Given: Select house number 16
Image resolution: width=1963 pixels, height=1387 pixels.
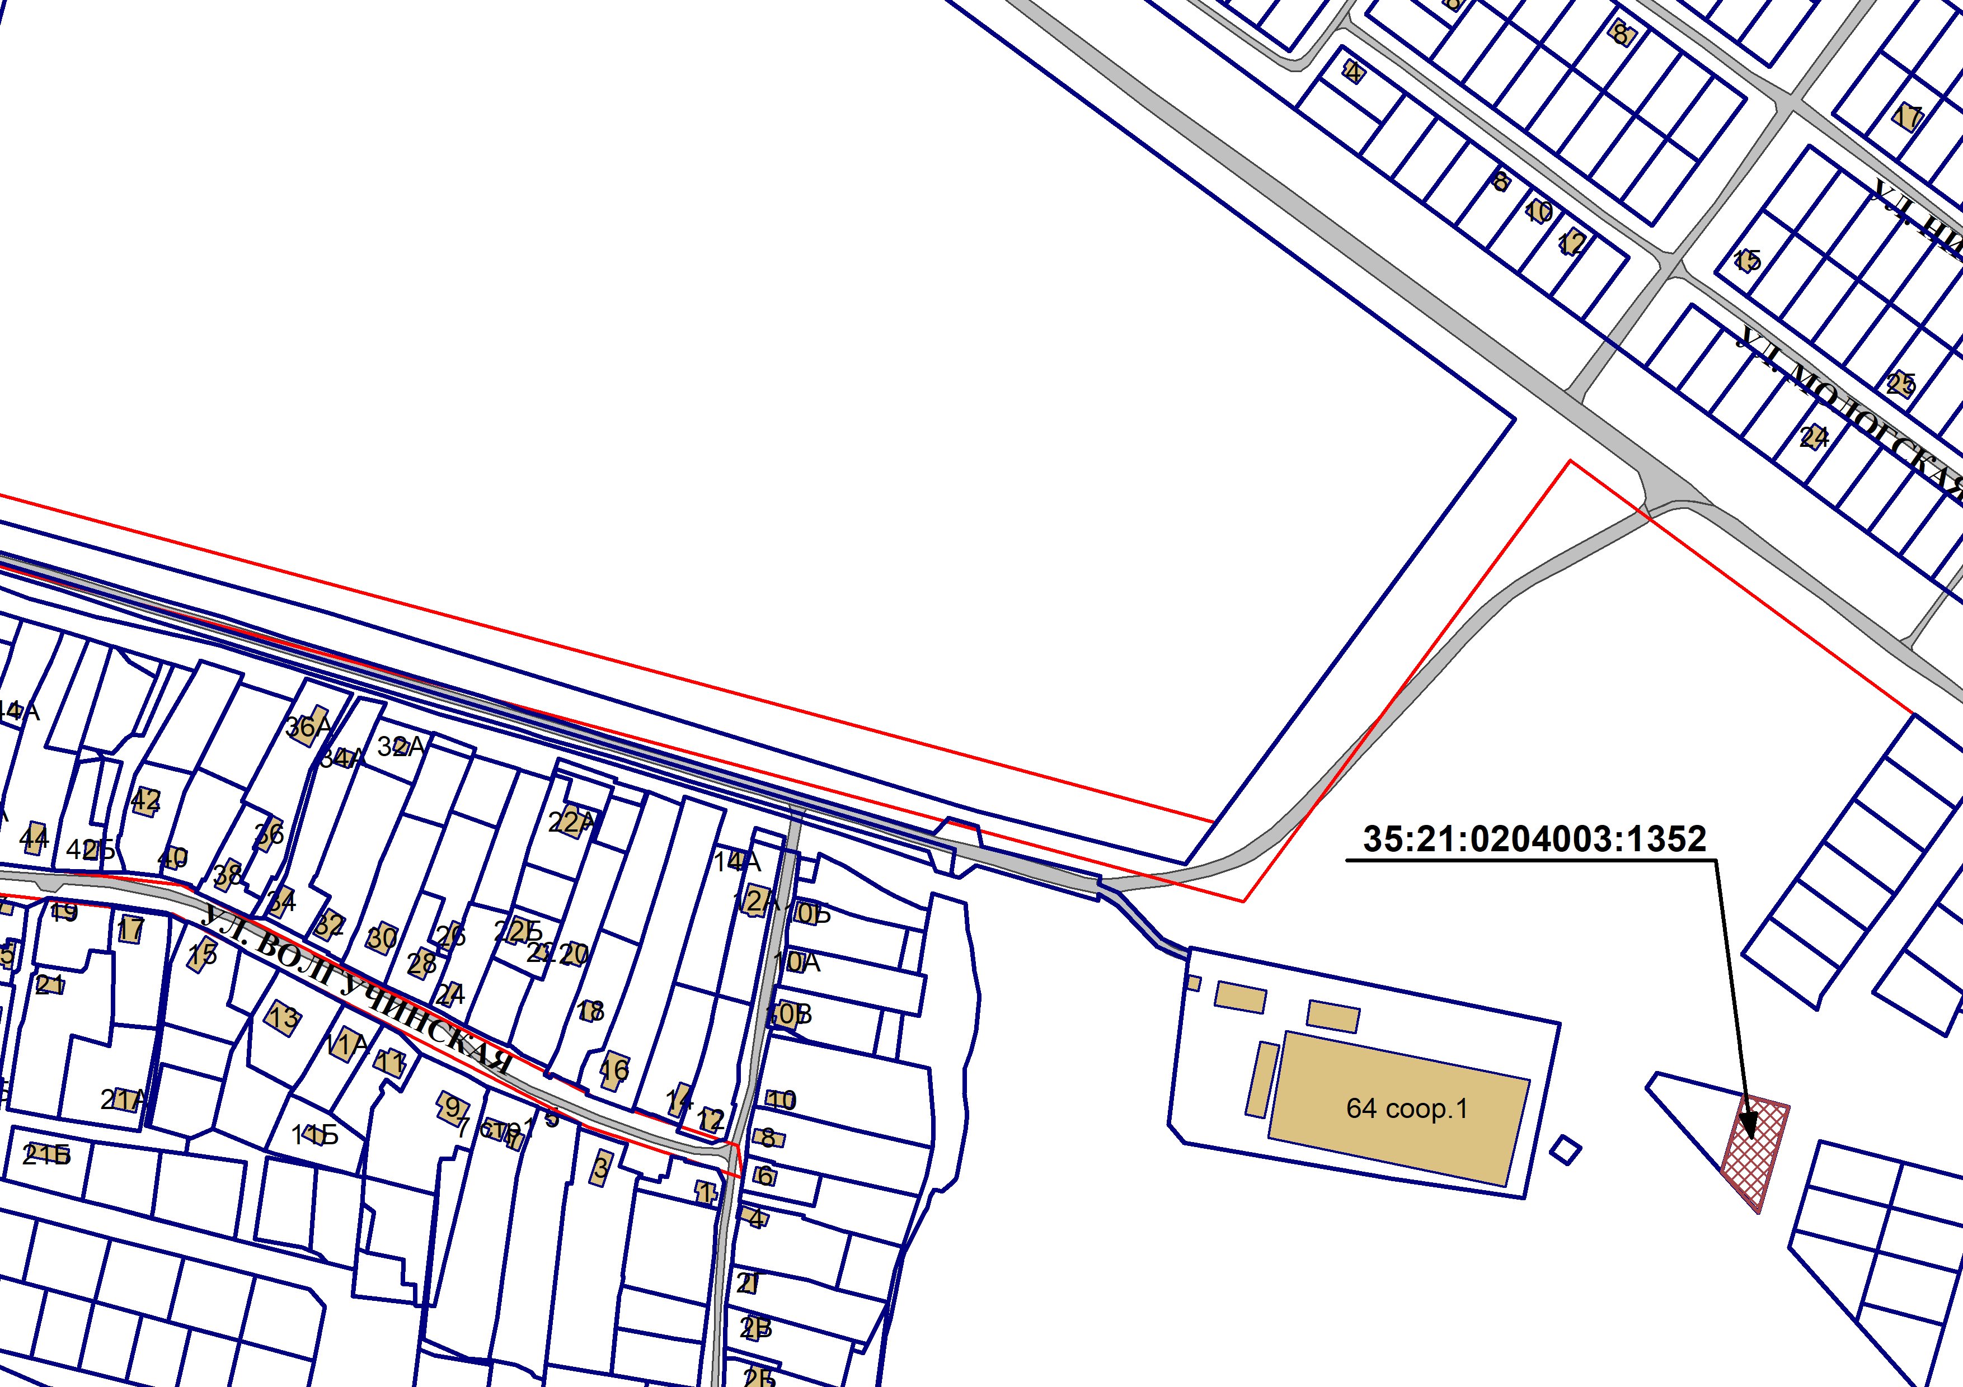Looking at the screenshot, I should [x=614, y=1069].
